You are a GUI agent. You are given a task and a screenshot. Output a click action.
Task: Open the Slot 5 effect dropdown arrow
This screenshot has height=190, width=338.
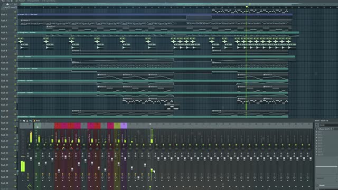click(316, 140)
